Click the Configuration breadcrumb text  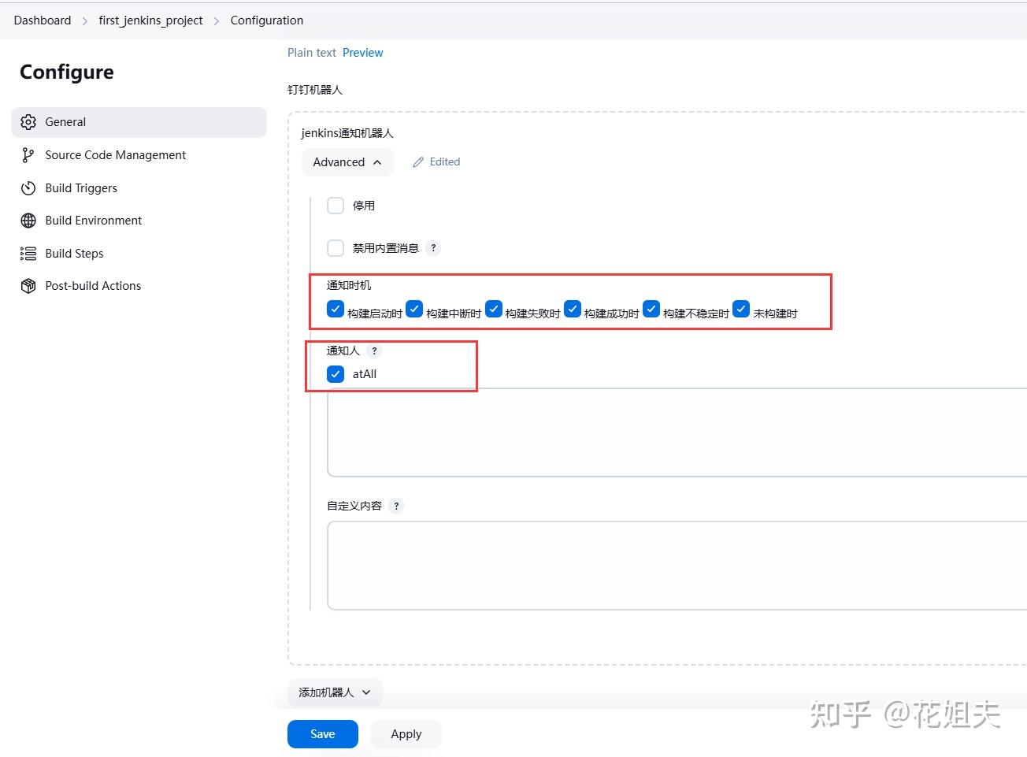(267, 20)
